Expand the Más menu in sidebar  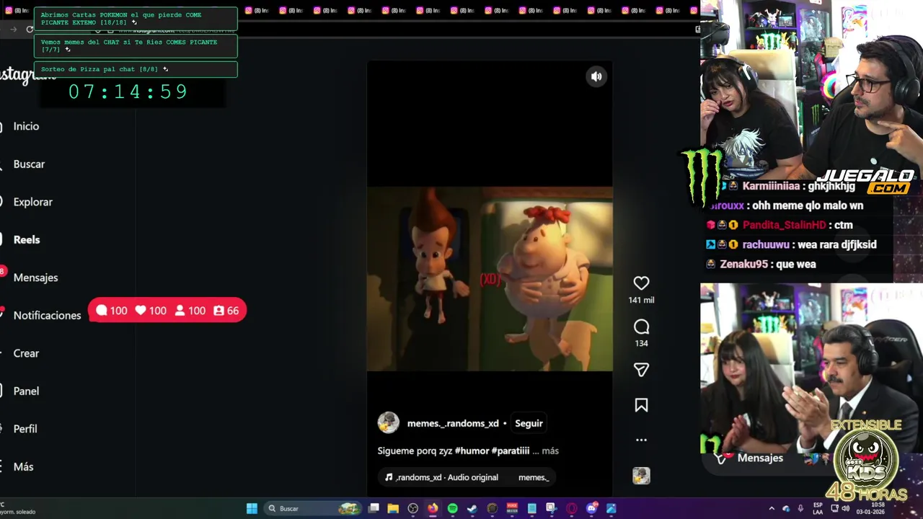click(x=23, y=466)
